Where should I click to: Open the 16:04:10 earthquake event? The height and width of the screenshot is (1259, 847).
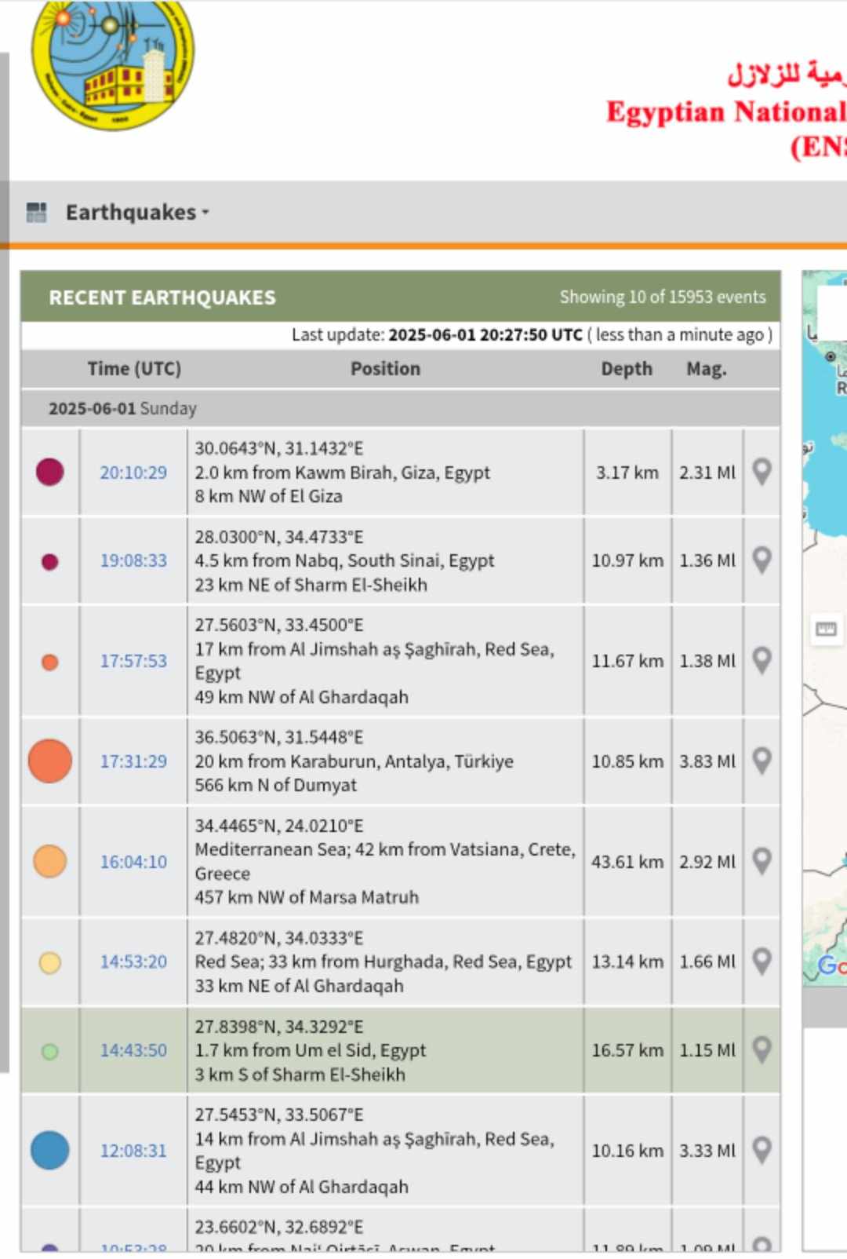click(x=133, y=862)
